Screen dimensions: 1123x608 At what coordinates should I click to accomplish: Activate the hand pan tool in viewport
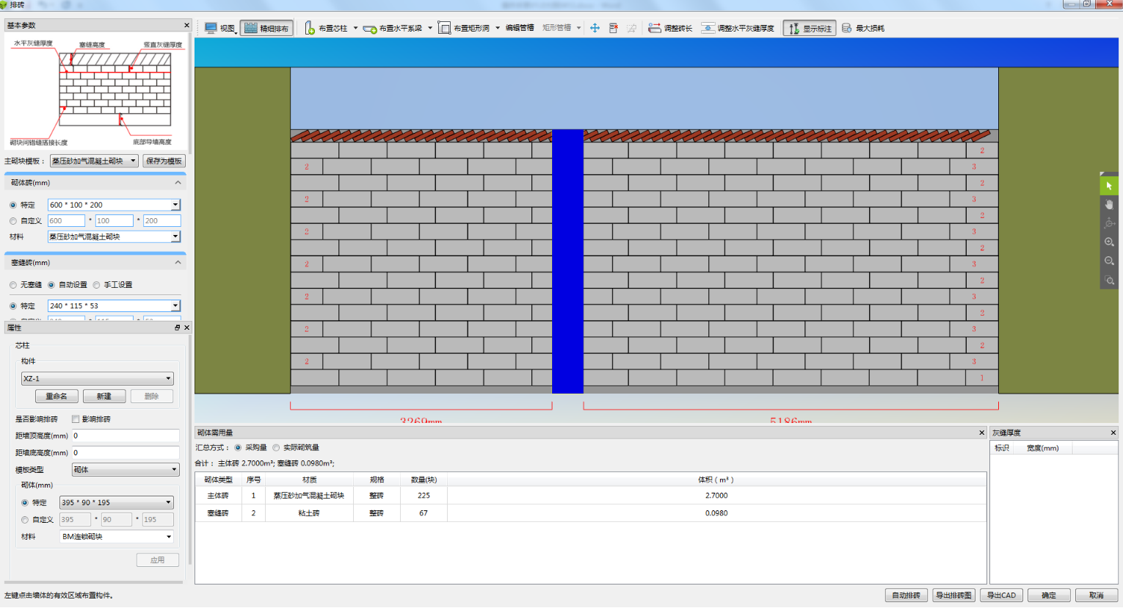coord(1109,205)
